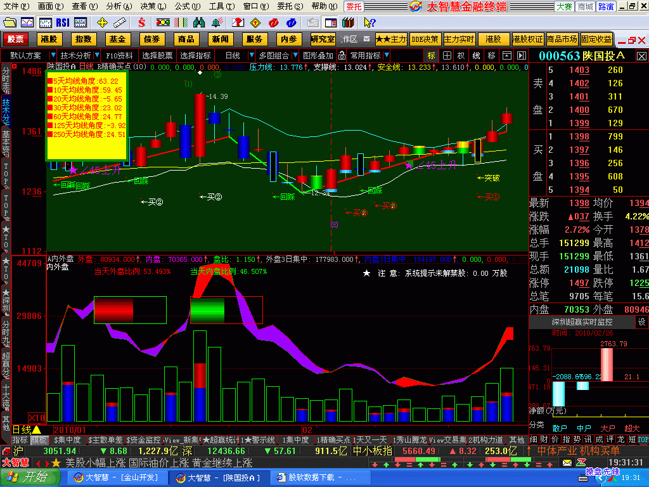Image resolution: width=649 pixels, height=487 pixels.
Task: Toggle the padlock icon beside 图形叠加
Action: pyautogui.click(x=342, y=55)
